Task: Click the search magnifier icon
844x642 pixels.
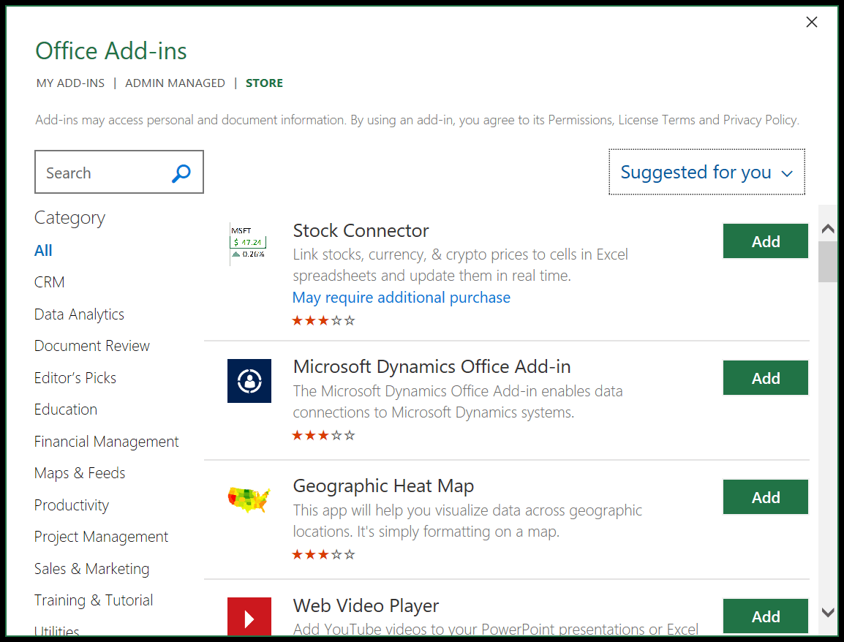Action: click(x=181, y=173)
